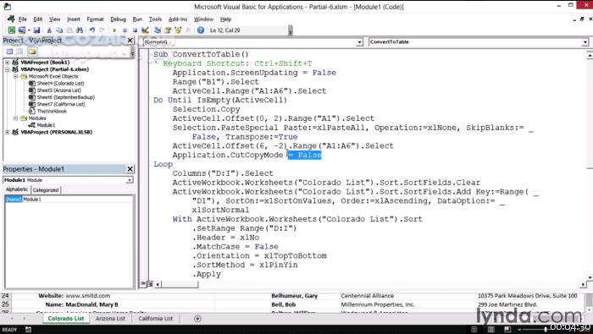Screen dimensions: 593x334
Task: Click the Insert UserForm toolbar icon
Action: 22,30
